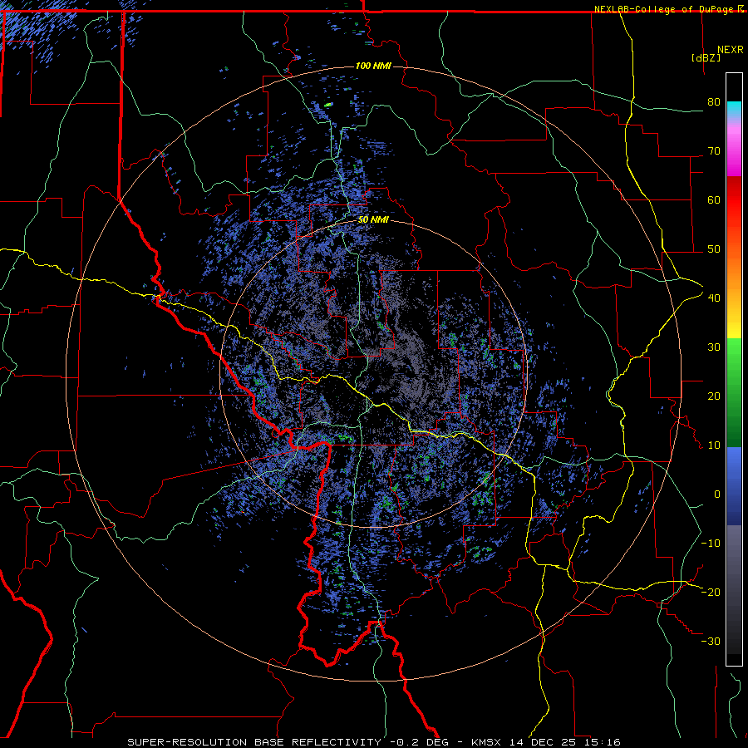Select the 30 dBZ scale value
Image resolution: width=748 pixels, height=748 pixels.
[714, 347]
